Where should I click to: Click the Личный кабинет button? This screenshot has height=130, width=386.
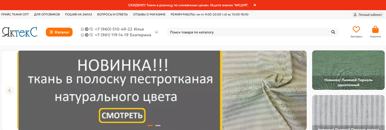click(x=368, y=15)
